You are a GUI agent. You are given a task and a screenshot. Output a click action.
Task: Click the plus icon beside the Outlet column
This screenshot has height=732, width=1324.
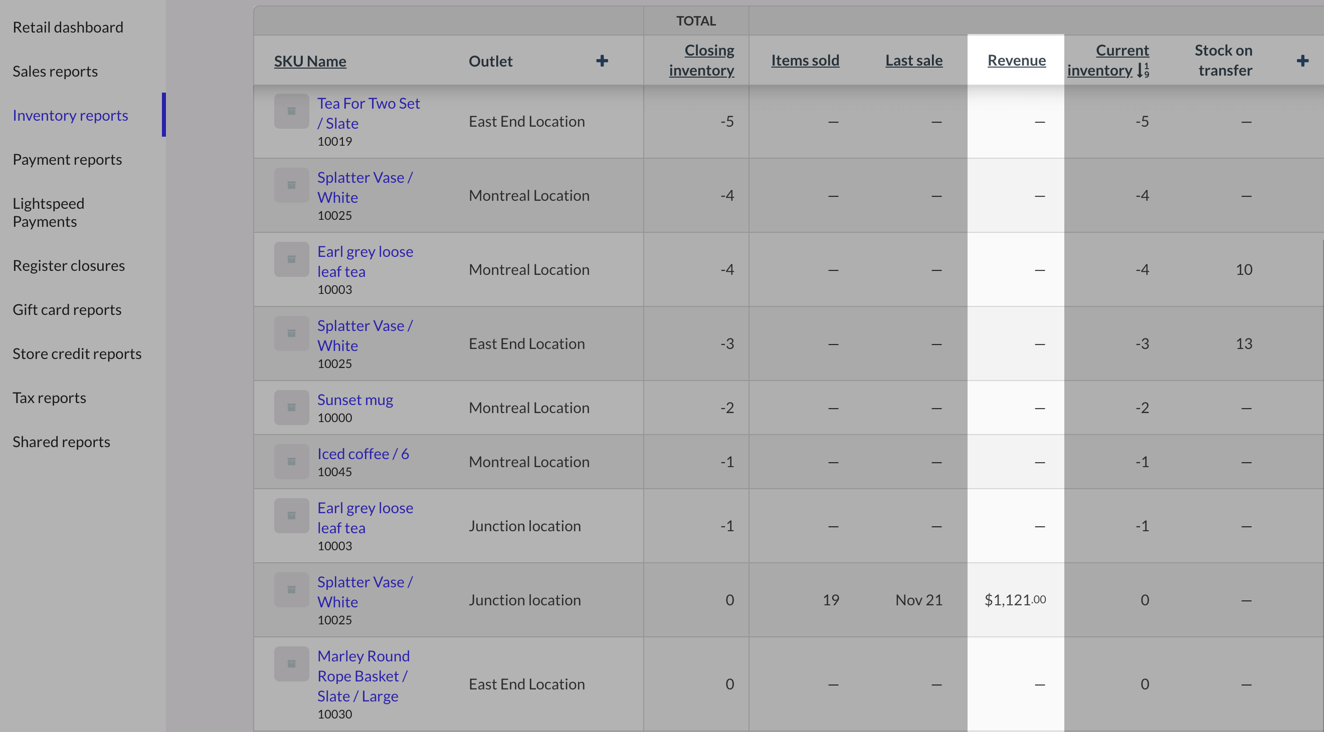pos(602,61)
